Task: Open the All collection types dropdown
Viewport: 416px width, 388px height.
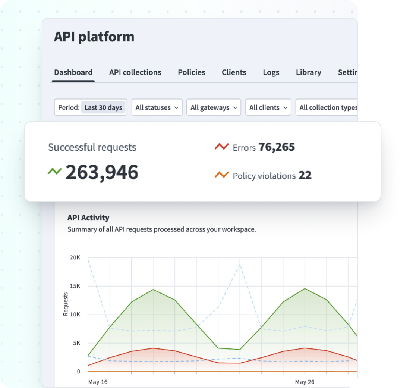Action: pos(327,107)
